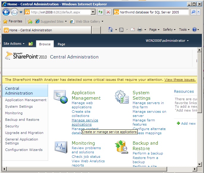The height and width of the screenshot is (173, 204).
Task: Open the Review problems and solutions link
Action: 86,150
